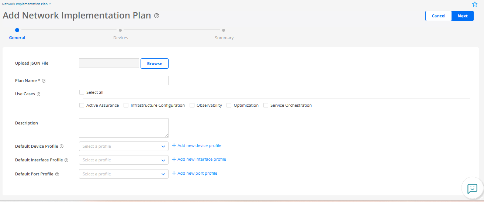Open the Default Port Profile dropdown
This screenshot has width=484, height=202.
point(124,174)
